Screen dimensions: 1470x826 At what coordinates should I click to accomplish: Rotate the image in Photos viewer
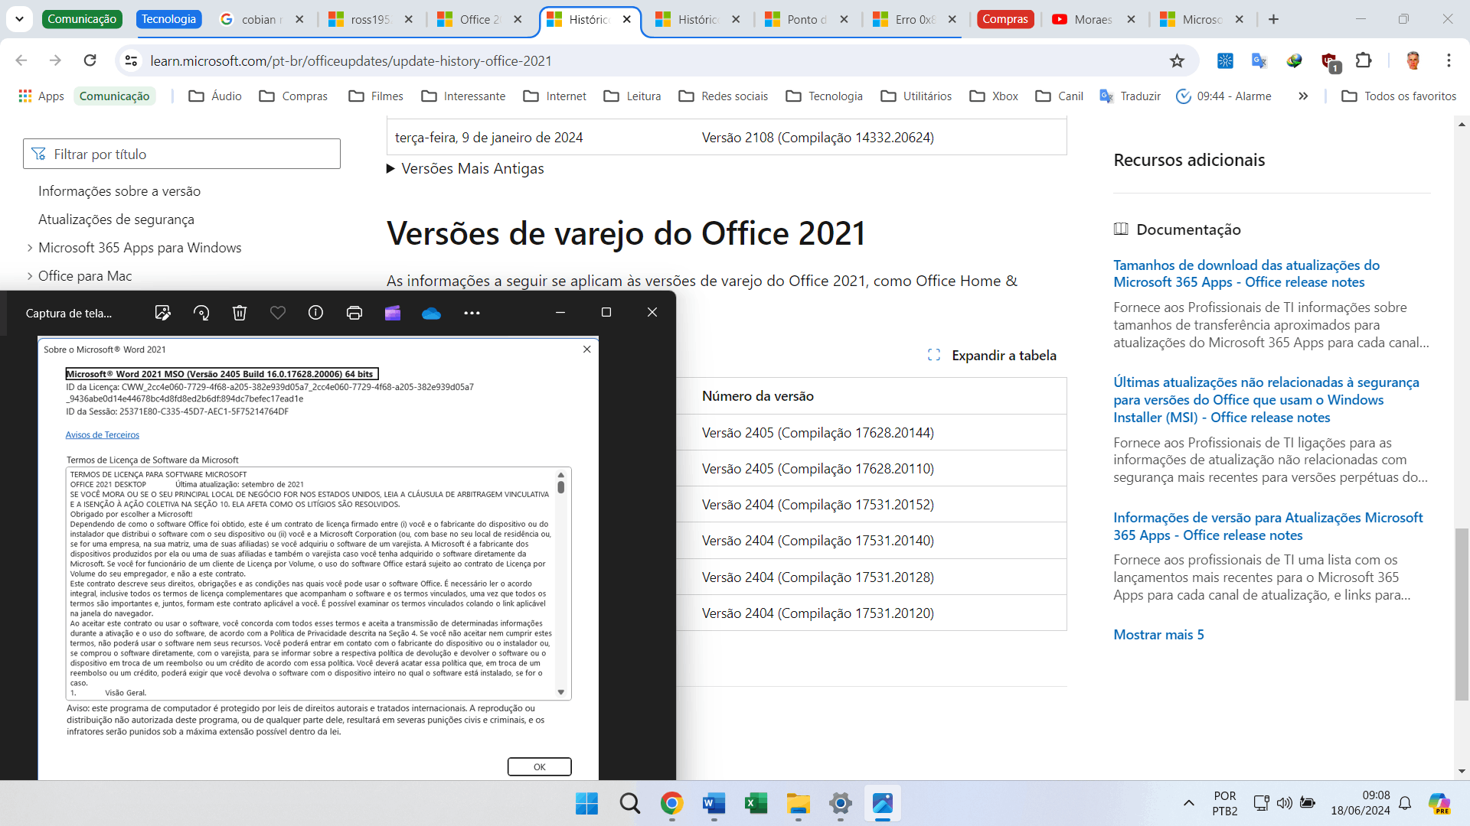(x=201, y=313)
